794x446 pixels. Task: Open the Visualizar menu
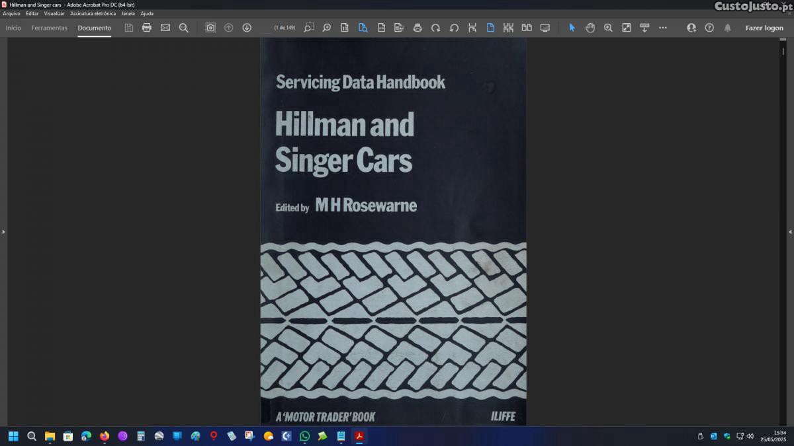pyautogui.click(x=54, y=13)
